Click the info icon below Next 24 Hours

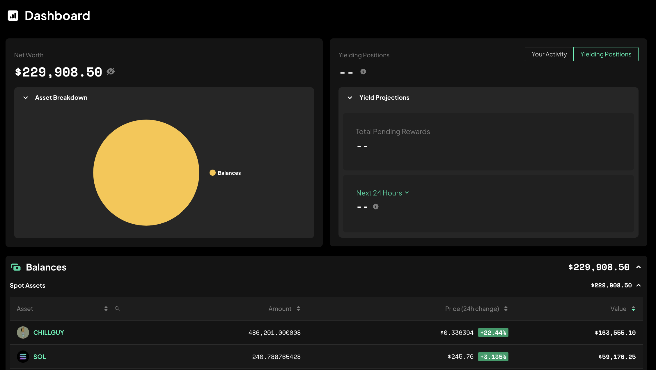click(375, 207)
